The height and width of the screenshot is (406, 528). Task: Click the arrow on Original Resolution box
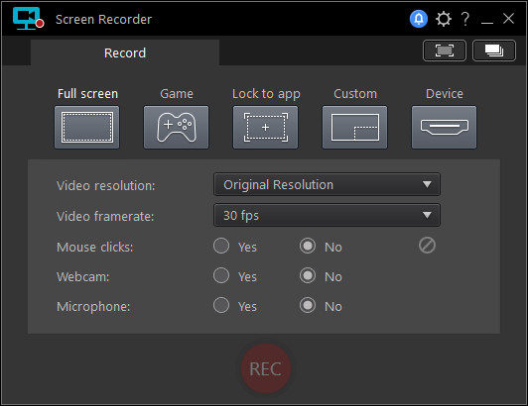click(x=427, y=184)
